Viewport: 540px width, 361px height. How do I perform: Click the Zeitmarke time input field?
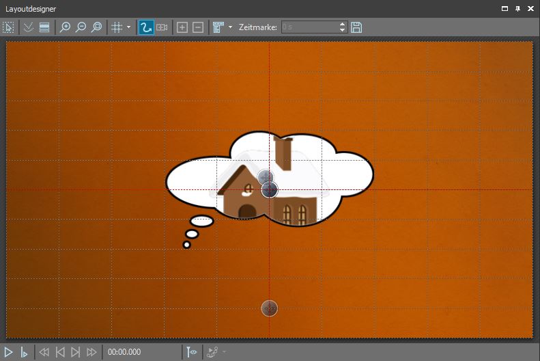309,27
